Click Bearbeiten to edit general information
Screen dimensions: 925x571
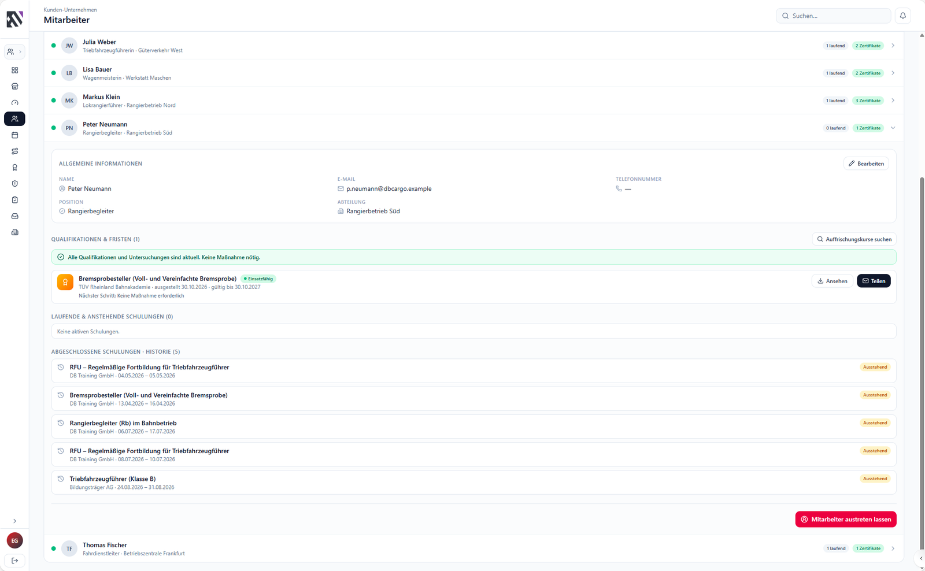(x=866, y=164)
